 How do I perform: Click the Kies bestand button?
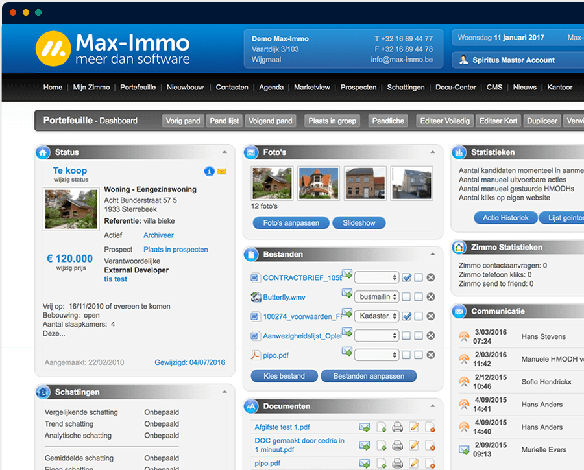coord(284,376)
